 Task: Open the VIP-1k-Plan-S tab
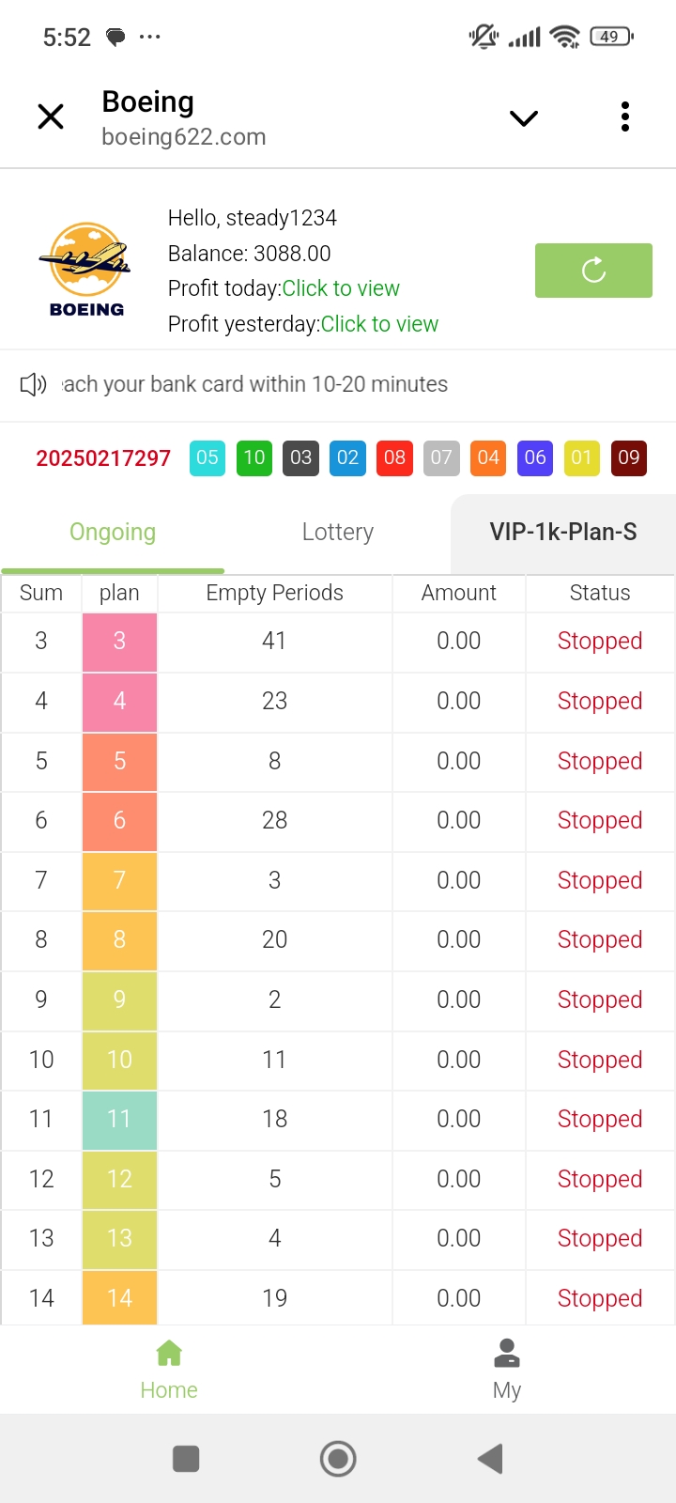563,532
